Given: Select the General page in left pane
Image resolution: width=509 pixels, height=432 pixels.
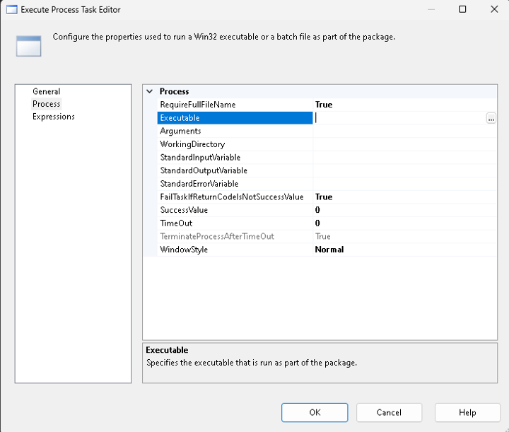Looking at the screenshot, I should click(46, 91).
